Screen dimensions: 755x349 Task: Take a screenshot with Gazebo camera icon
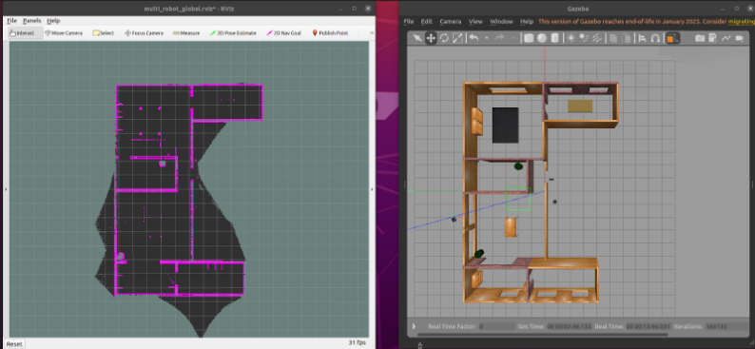point(700,38)
